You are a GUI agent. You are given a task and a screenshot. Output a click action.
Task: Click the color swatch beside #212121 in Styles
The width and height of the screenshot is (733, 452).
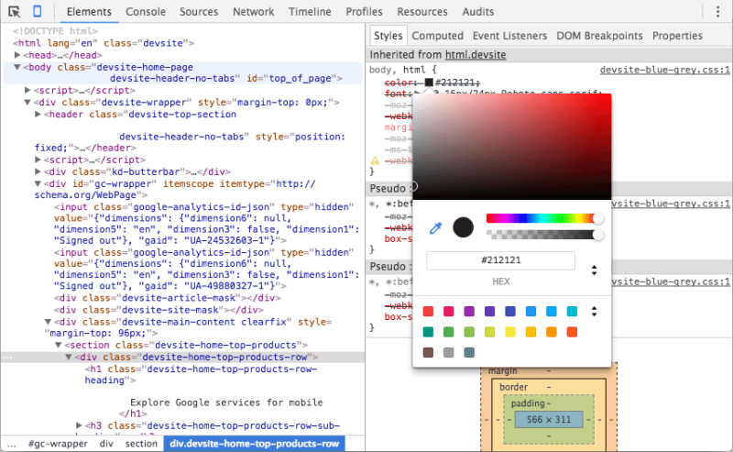(x=428, y=83)
